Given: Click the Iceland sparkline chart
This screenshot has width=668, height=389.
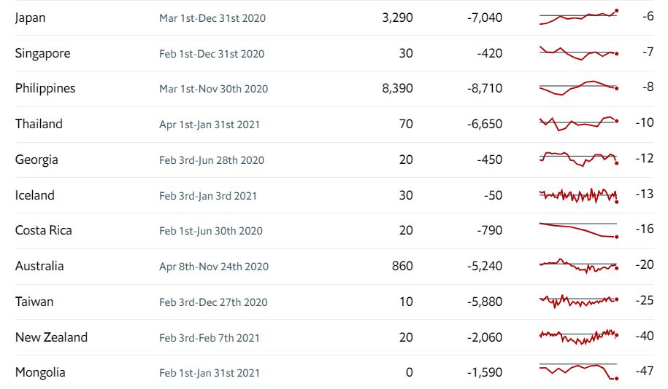Looking at the screenshot, I should 578,195.
